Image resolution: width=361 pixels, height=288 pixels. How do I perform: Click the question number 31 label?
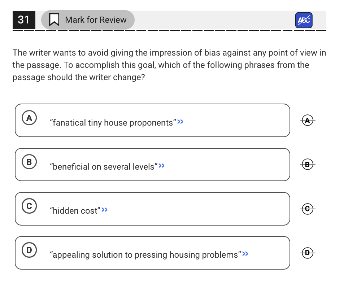24,20
